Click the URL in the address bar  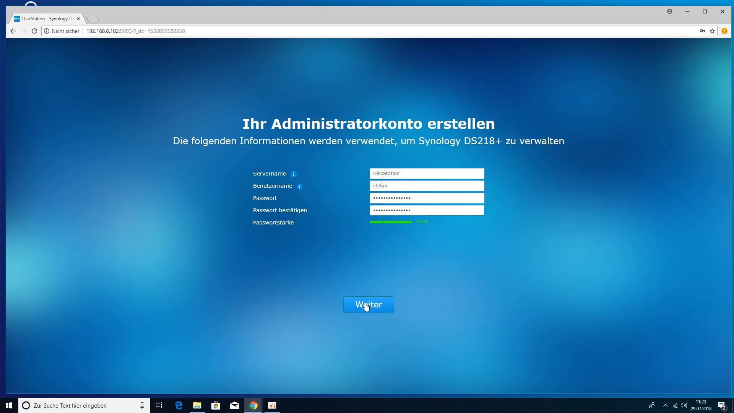point(136,31)
